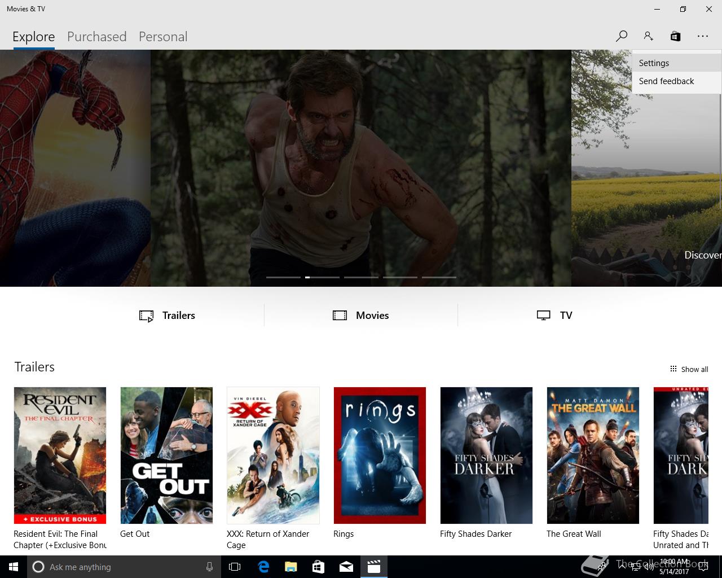Screen dimensions: 722x578
Task: Select Settings from the dropdown menu
Action: click(676, 63)
